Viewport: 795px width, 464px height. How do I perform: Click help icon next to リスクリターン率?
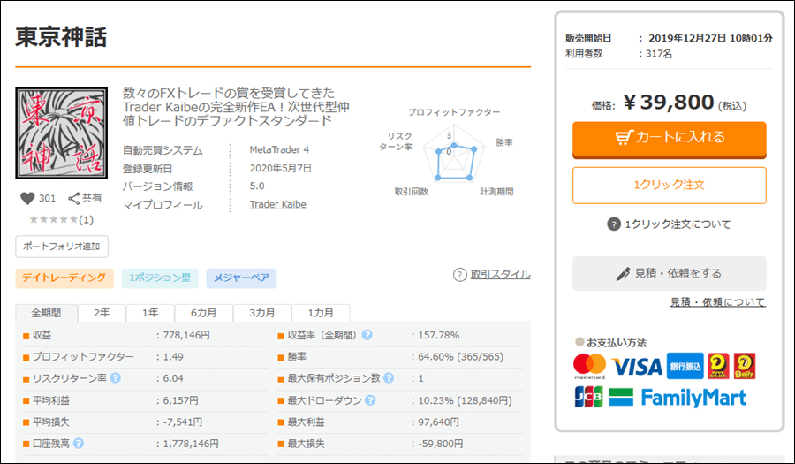tap(115, 378)
